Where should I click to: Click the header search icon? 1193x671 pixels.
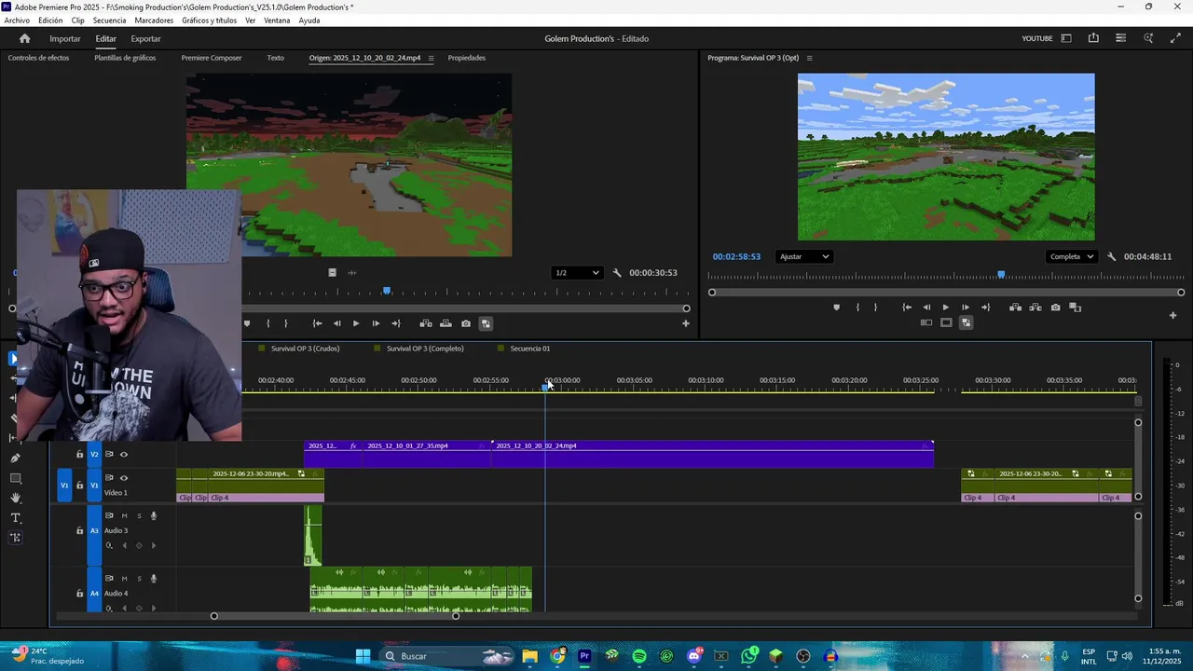point(1148,38)
